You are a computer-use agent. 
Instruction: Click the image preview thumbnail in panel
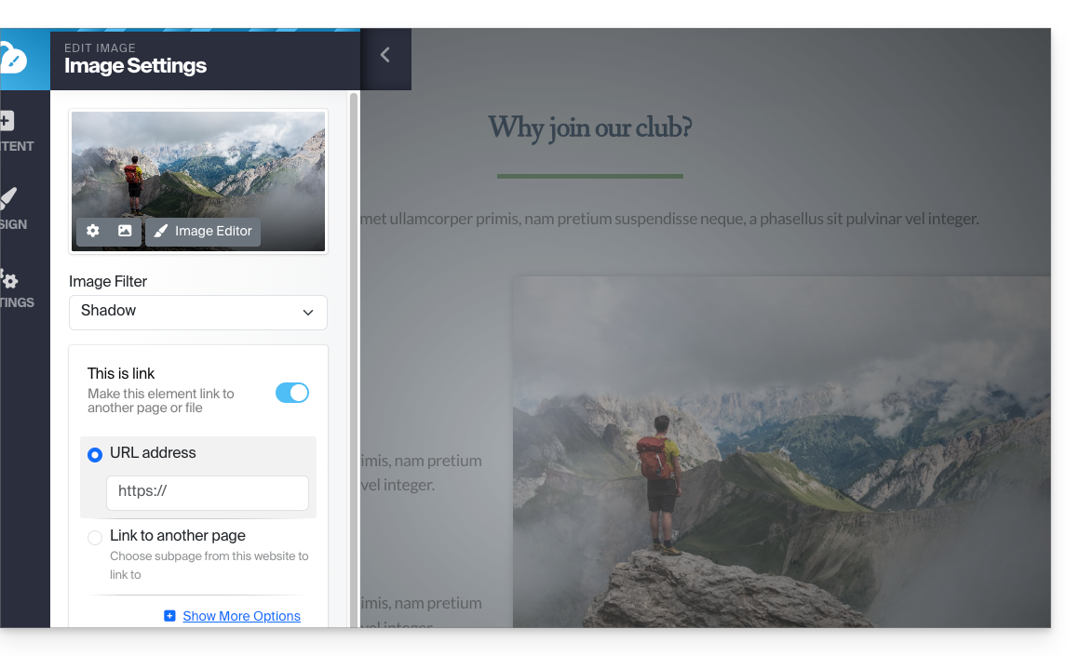tap(198, 181)
